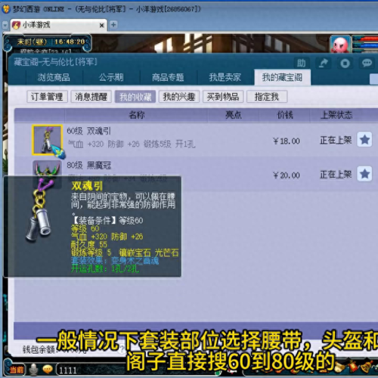Click 60级 双魂引 item name
The image size is (378, 378).
tap(89, 131)
